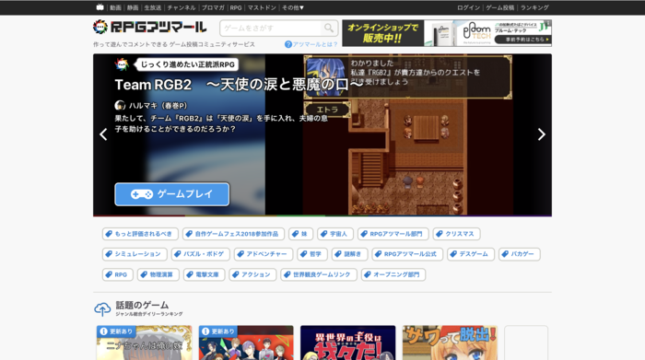Screen dimensions: 645x360
Task: Open the 動画 menu item
Action: click(x=115, y=7)
